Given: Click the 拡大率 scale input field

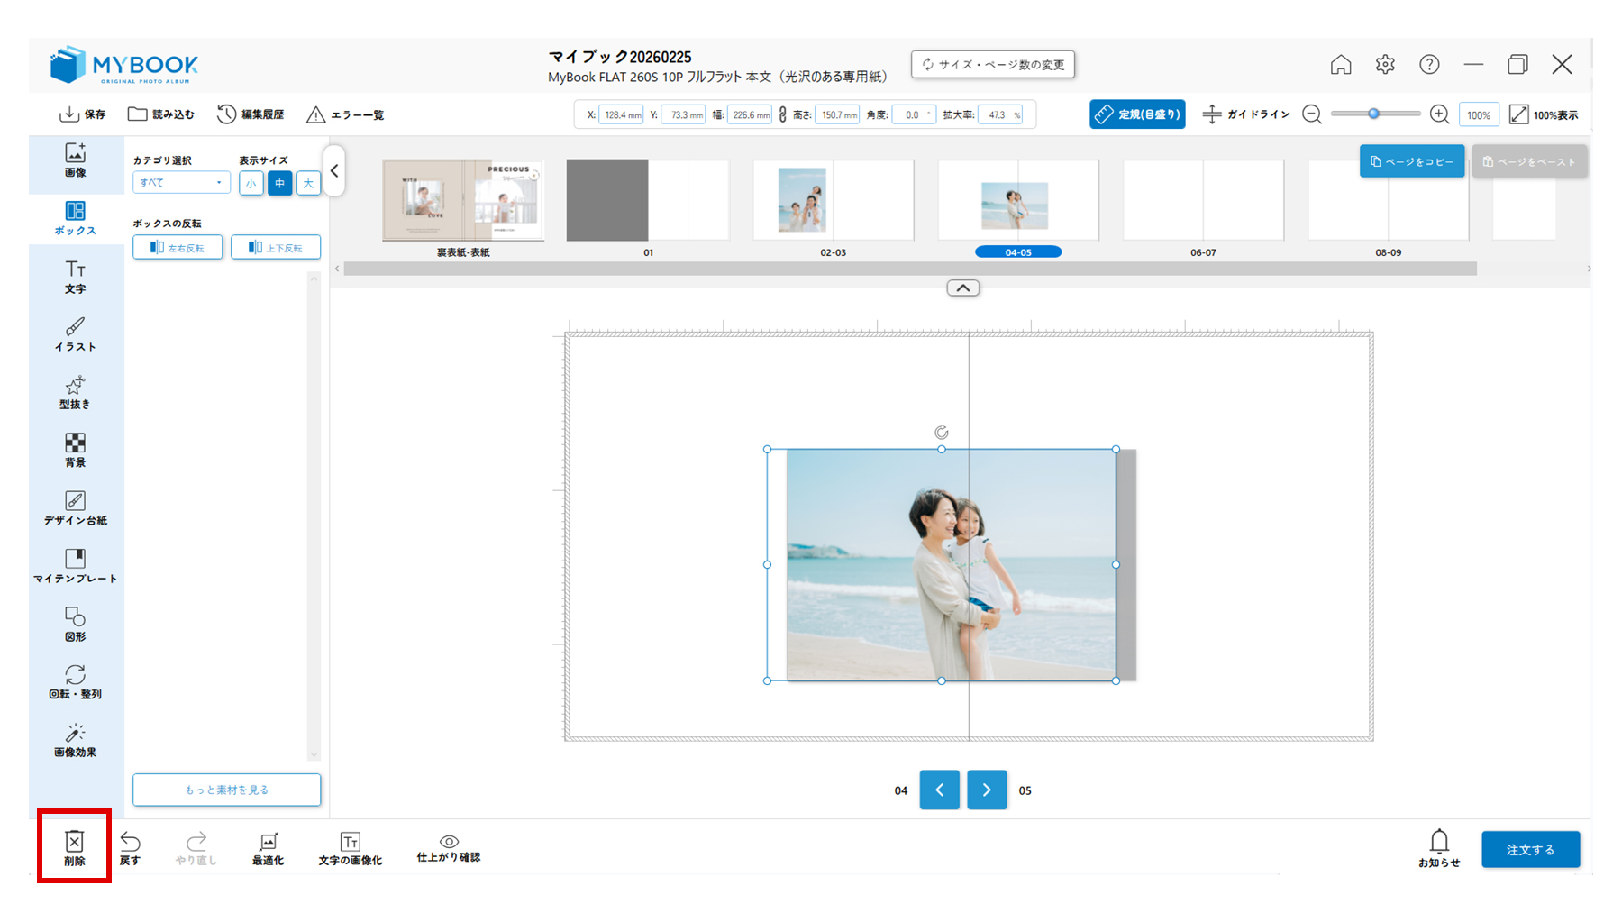Looking at the screenshot, I should pyautogui.click(x=1000, y=114).
